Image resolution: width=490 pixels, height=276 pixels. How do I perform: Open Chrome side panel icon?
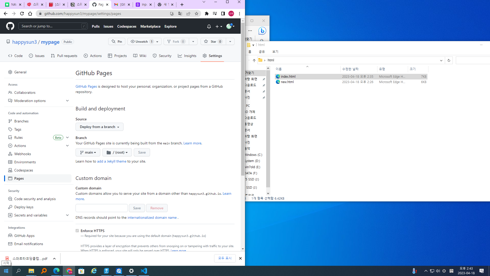(x=223, y=14)
